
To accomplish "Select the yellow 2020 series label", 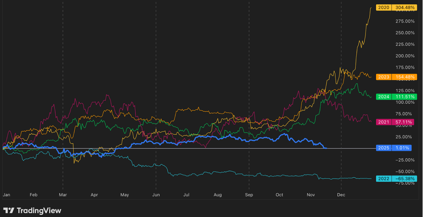I will 383,8.
